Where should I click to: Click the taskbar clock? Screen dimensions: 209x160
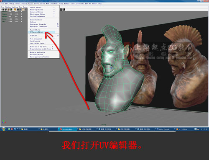click(x=205, y=129)
